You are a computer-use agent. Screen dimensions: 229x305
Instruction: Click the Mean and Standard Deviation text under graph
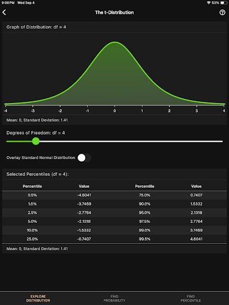(x=37, y=120)
